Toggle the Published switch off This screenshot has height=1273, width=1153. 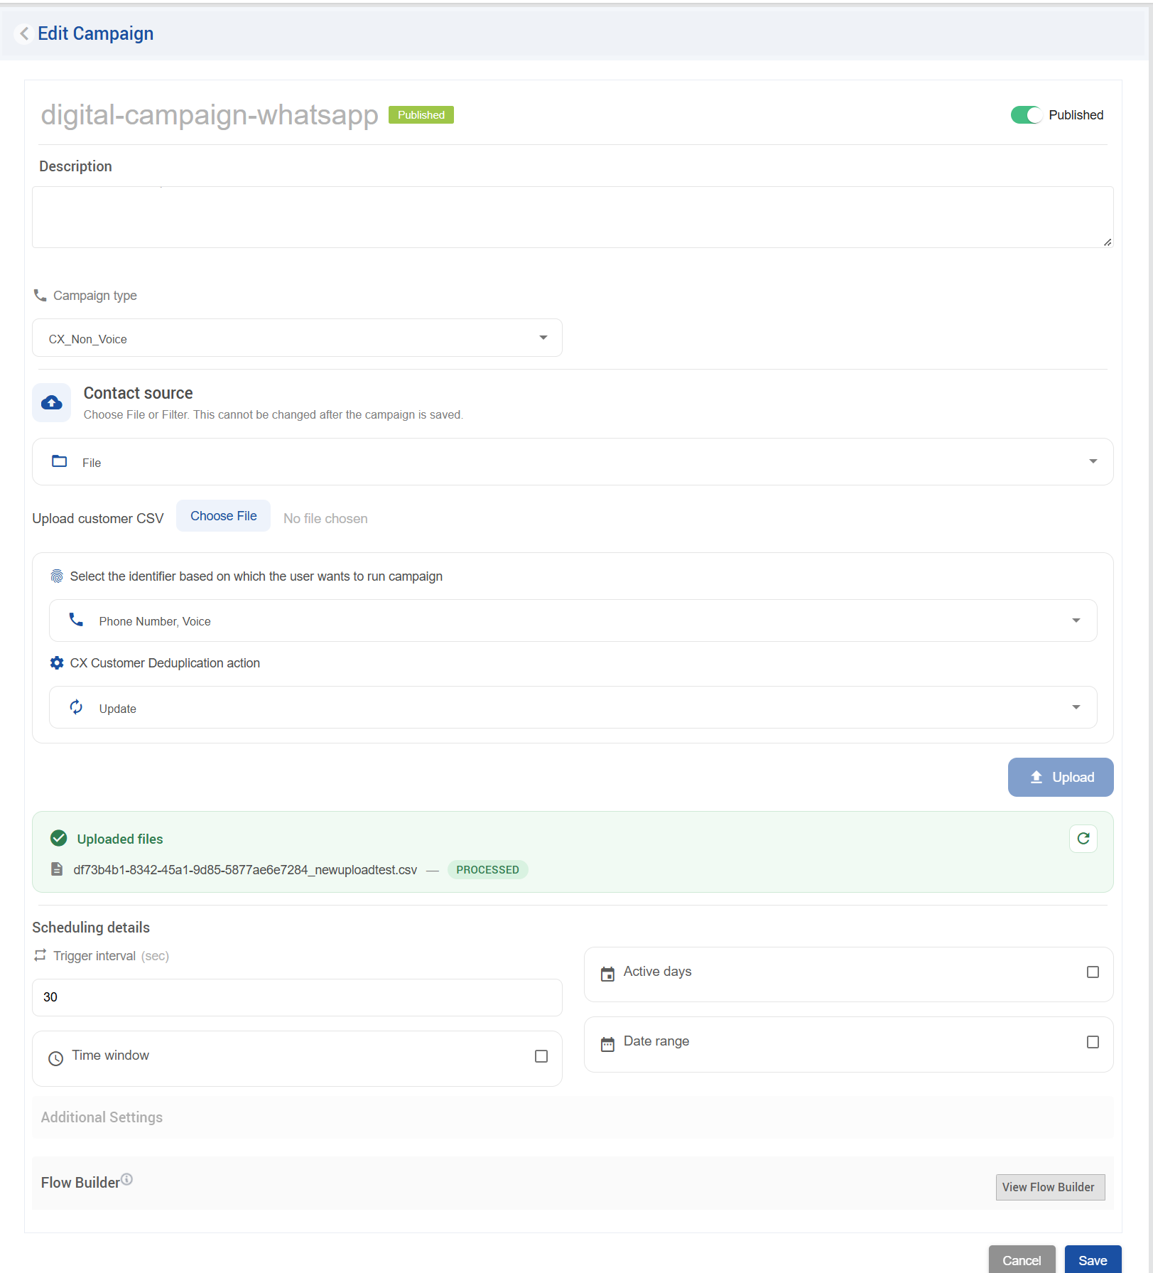pyautogui.click(x=1026, y=115)
